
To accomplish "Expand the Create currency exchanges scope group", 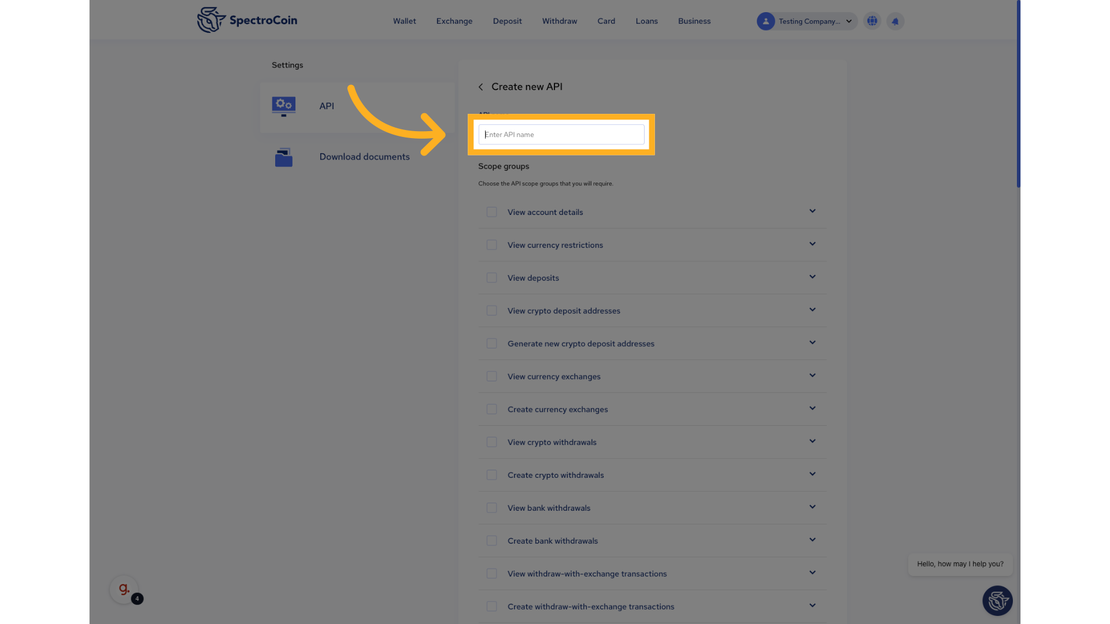I will pyautogui.click(x=812, y=408).
